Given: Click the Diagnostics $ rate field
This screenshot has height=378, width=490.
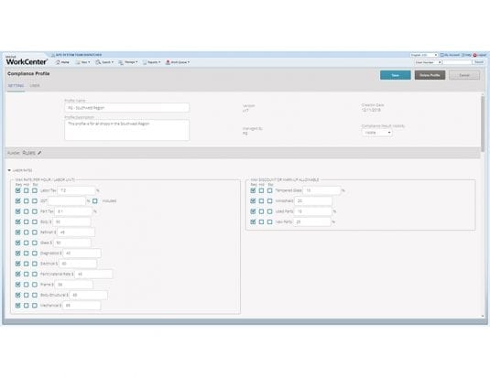Looking at the screenshot, I should coord(82,253).
